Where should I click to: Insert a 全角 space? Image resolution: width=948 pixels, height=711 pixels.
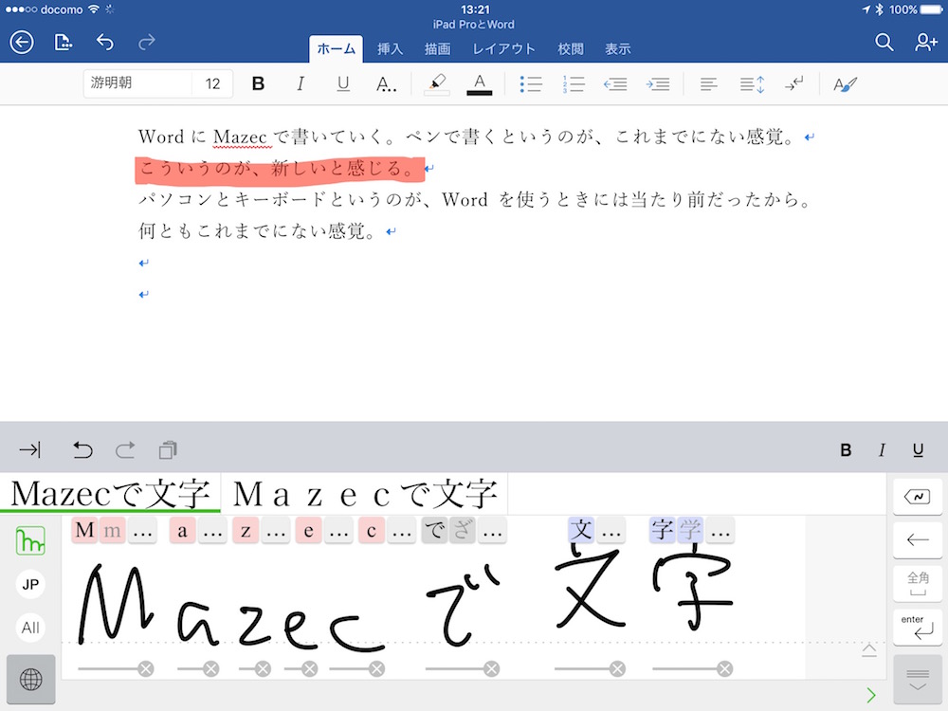click(x=917, y=583)
